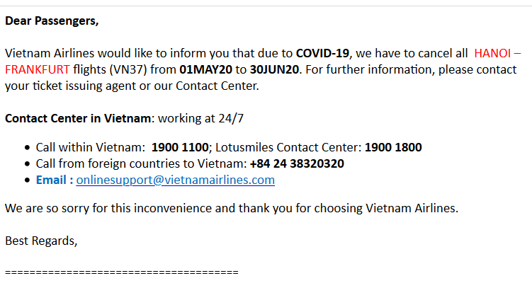The height and width of the screenshot is (288, 532).
Task: Click the 'working at 24/7' text
Action: click(x=201, y=118)
